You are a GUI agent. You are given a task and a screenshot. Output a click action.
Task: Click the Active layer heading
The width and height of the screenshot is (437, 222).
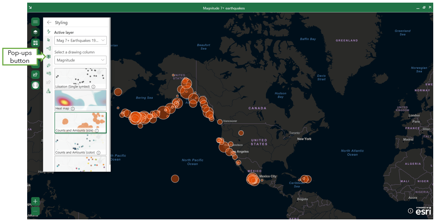[64, 32]
